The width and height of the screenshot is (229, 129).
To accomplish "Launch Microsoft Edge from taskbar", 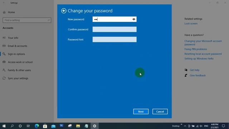I will tap(37, 126).
